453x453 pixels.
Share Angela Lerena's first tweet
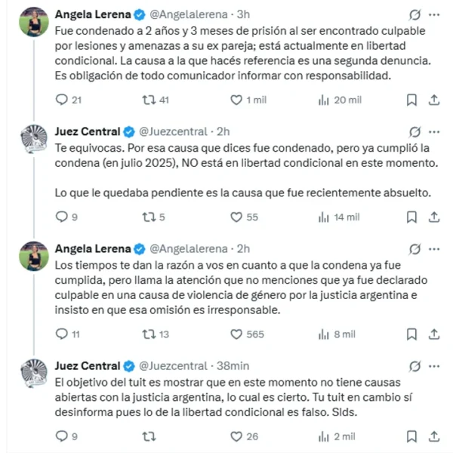click(x=434, y=100)
